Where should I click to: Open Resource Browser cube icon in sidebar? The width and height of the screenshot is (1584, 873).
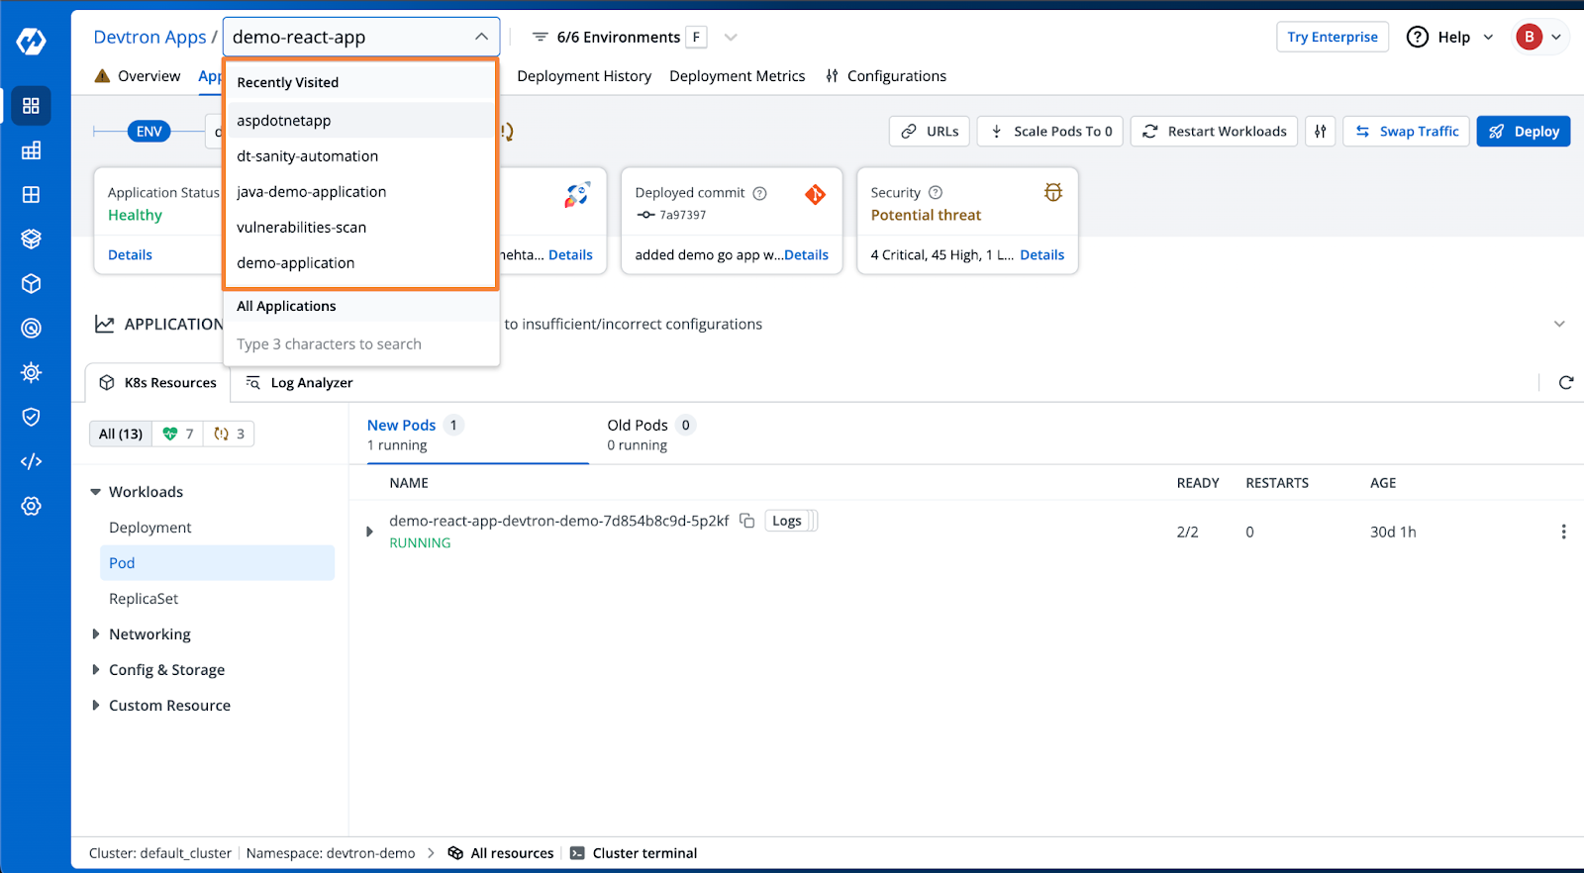coord(31,284)
